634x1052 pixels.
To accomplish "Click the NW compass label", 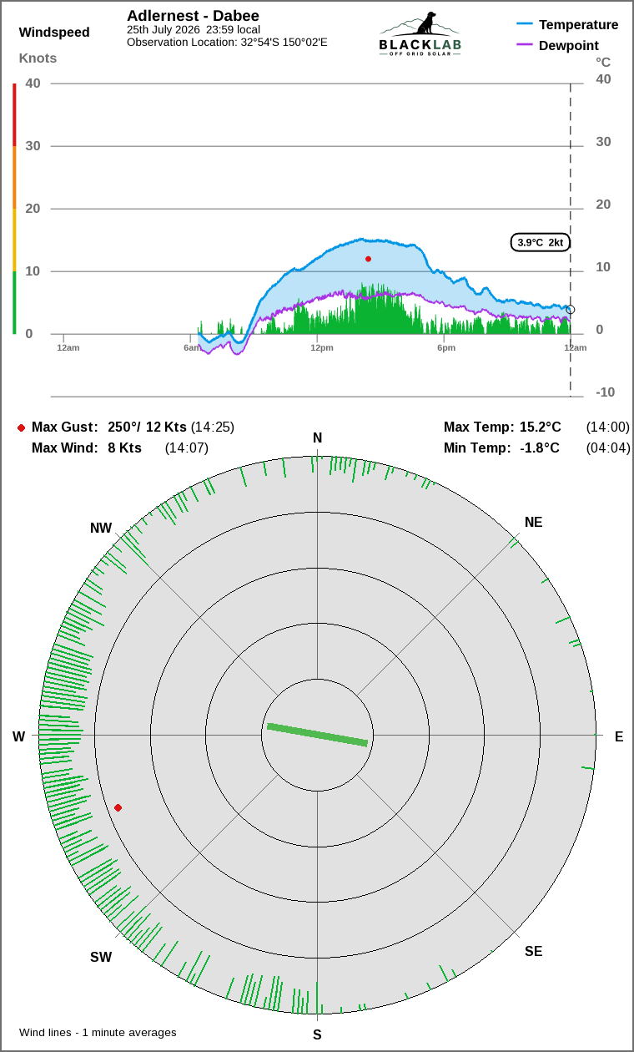I will click(101, 529).
